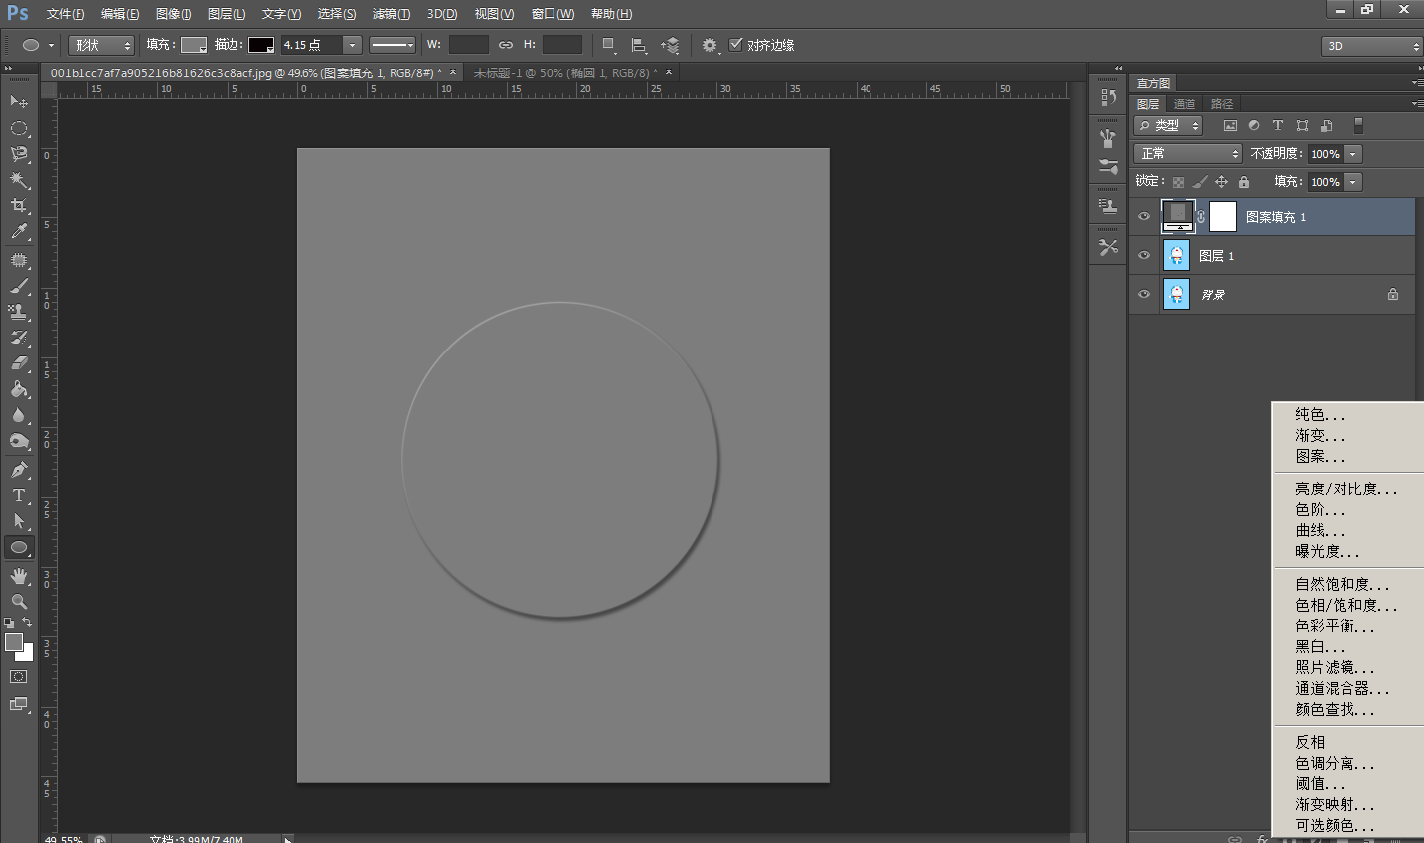Select the Crop tool
Screen dimensions: 1424x843
point(19,206)
